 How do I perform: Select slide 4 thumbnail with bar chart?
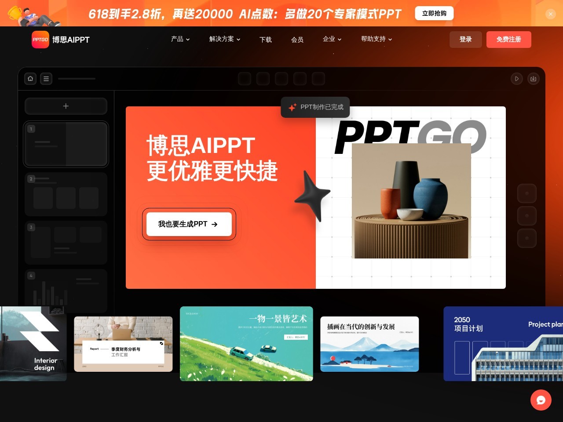[x=66, y=290]
